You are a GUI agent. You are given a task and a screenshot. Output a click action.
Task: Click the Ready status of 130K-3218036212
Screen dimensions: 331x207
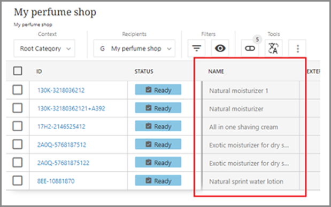[x=158, y=90]
